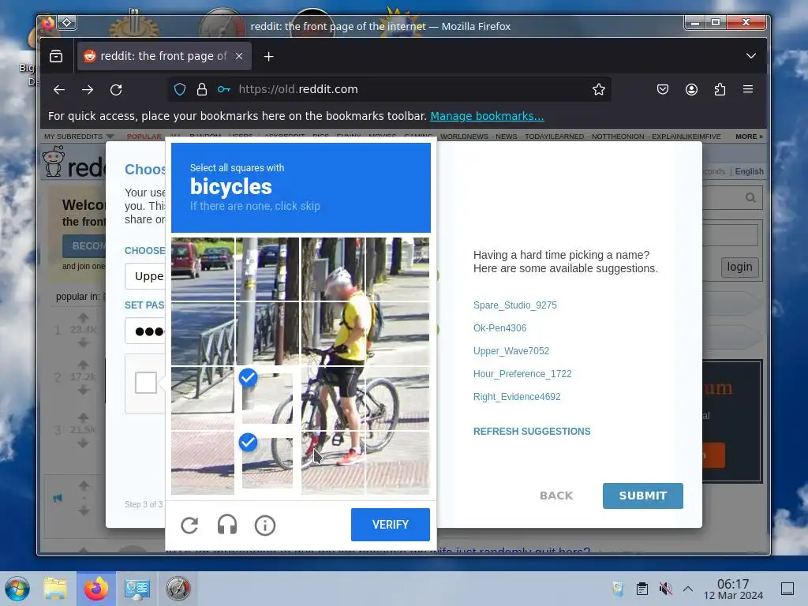808x606 pixels.
Task: Select the tile with the cyclist's red shoes
Action: click(x=332, y=462)
